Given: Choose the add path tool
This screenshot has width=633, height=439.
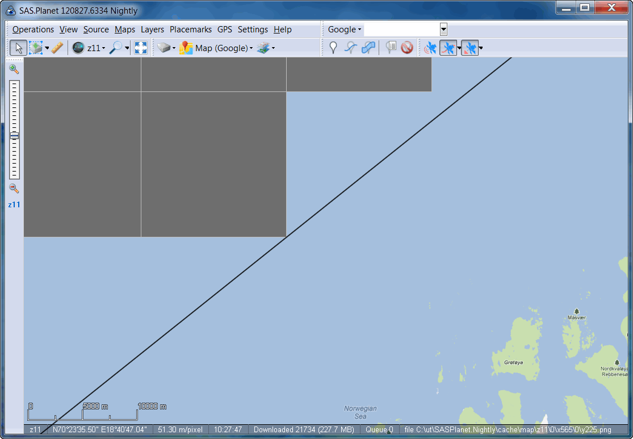Looking at the screenshot, I should pyautogui.click(x=351, y=48).
